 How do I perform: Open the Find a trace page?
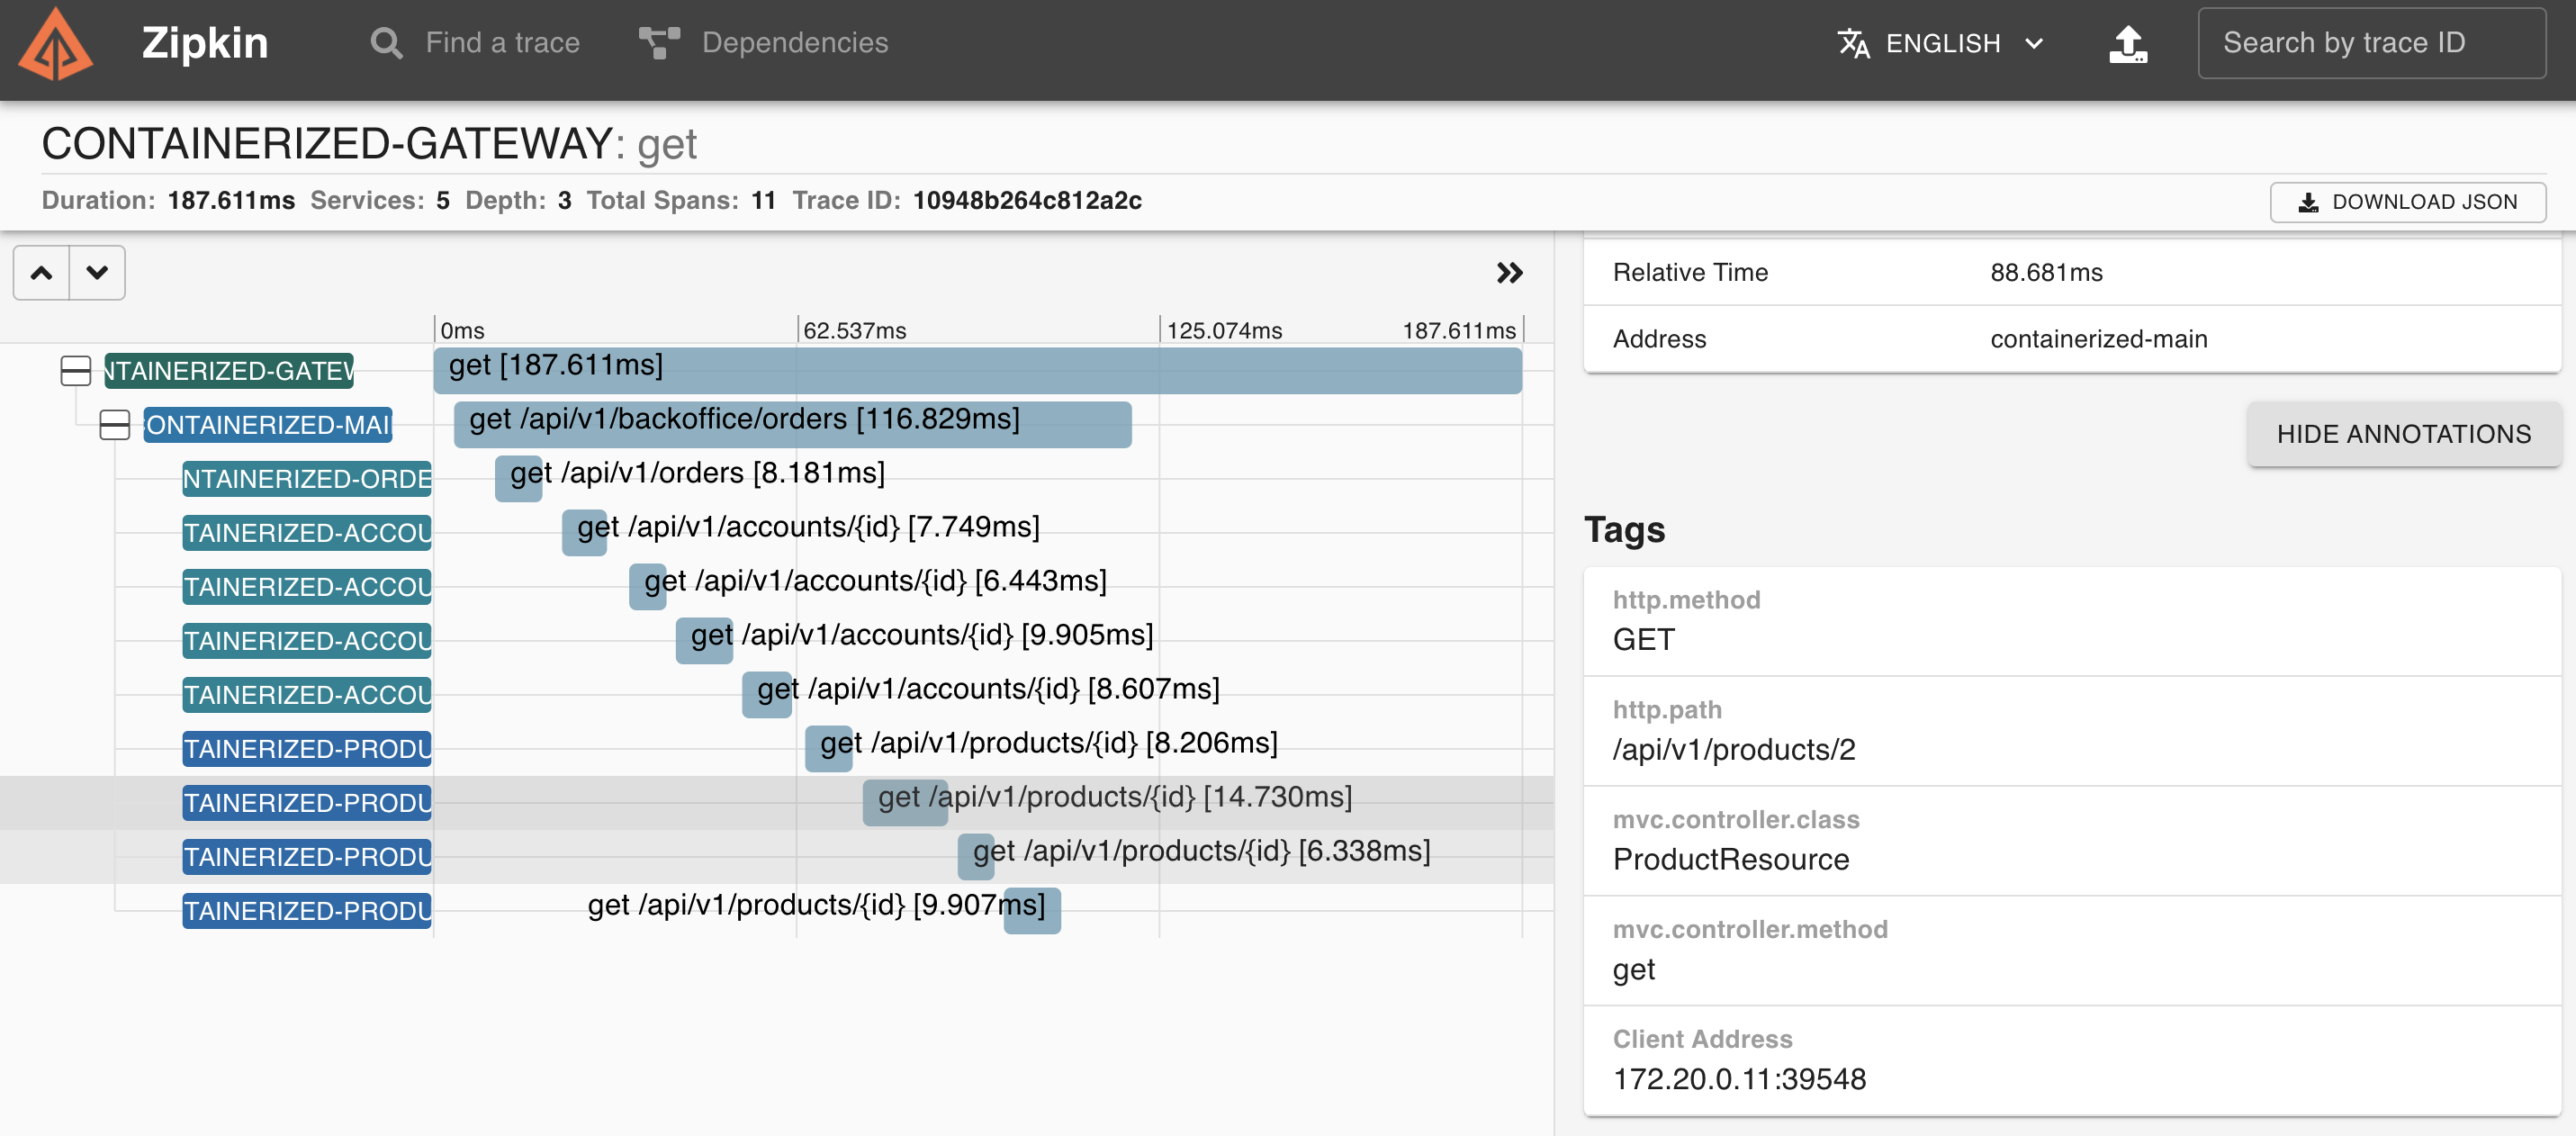click(502, 43)
